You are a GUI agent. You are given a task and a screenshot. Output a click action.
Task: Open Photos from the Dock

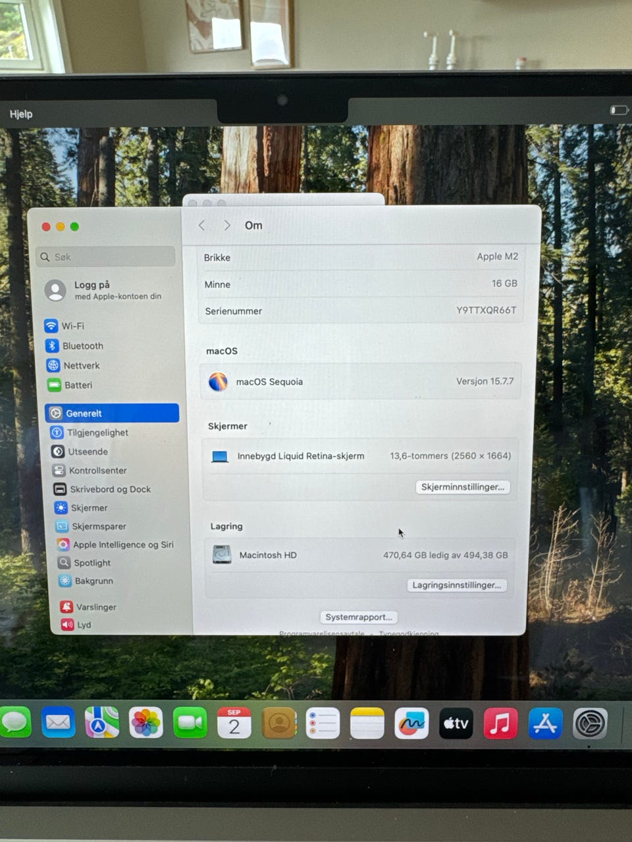pos(146,723)
